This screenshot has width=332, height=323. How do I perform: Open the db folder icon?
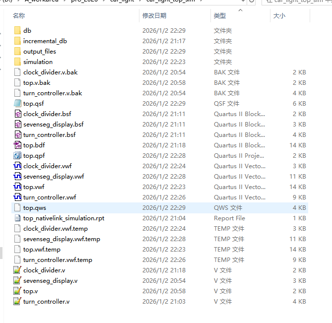click(x=17, y=30)
